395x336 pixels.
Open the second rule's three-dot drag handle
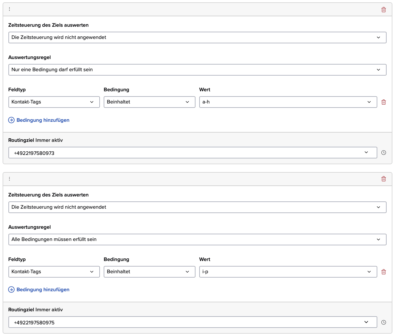click(x=9, y=179)
